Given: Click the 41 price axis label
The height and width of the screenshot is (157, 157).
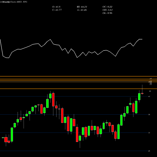Looking at the screenshot, I should tap(149, 96).
